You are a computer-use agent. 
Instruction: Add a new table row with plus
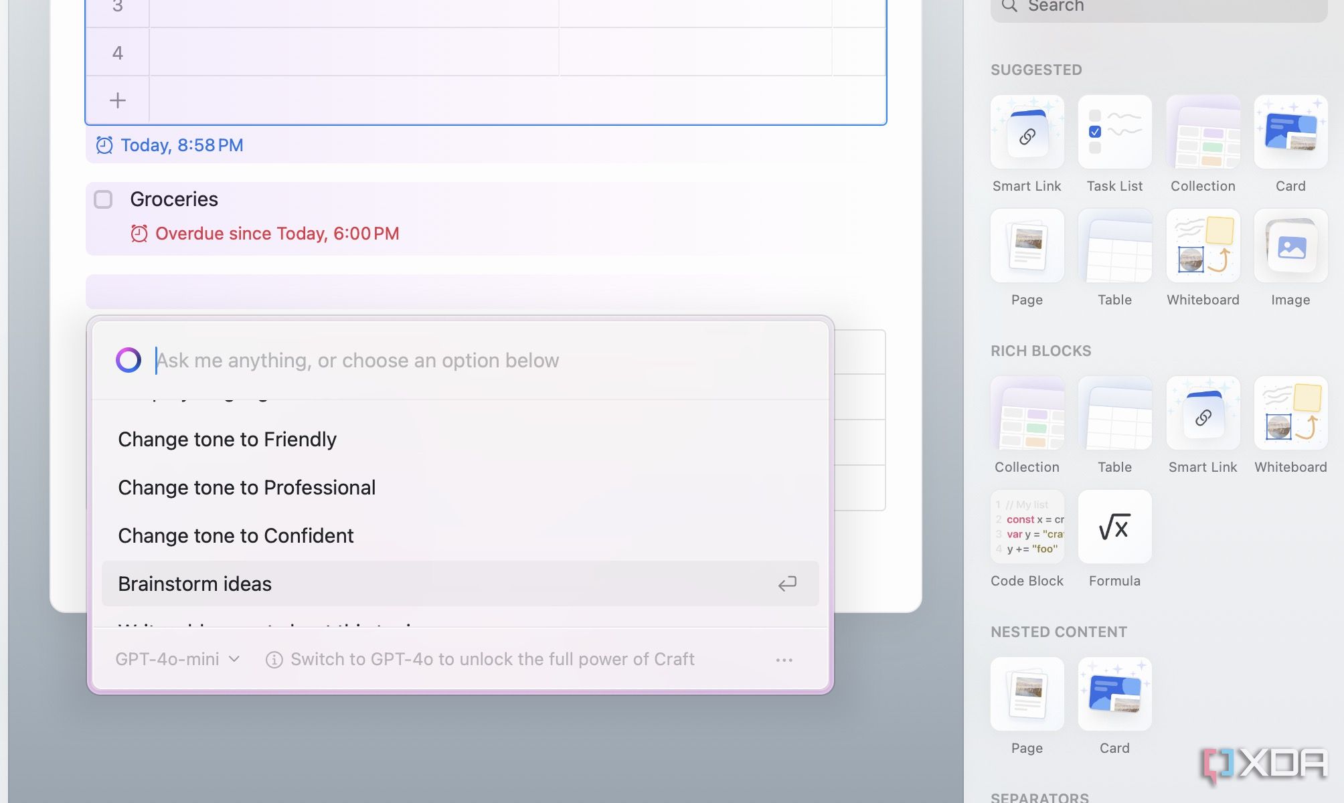tap(118, 100)
